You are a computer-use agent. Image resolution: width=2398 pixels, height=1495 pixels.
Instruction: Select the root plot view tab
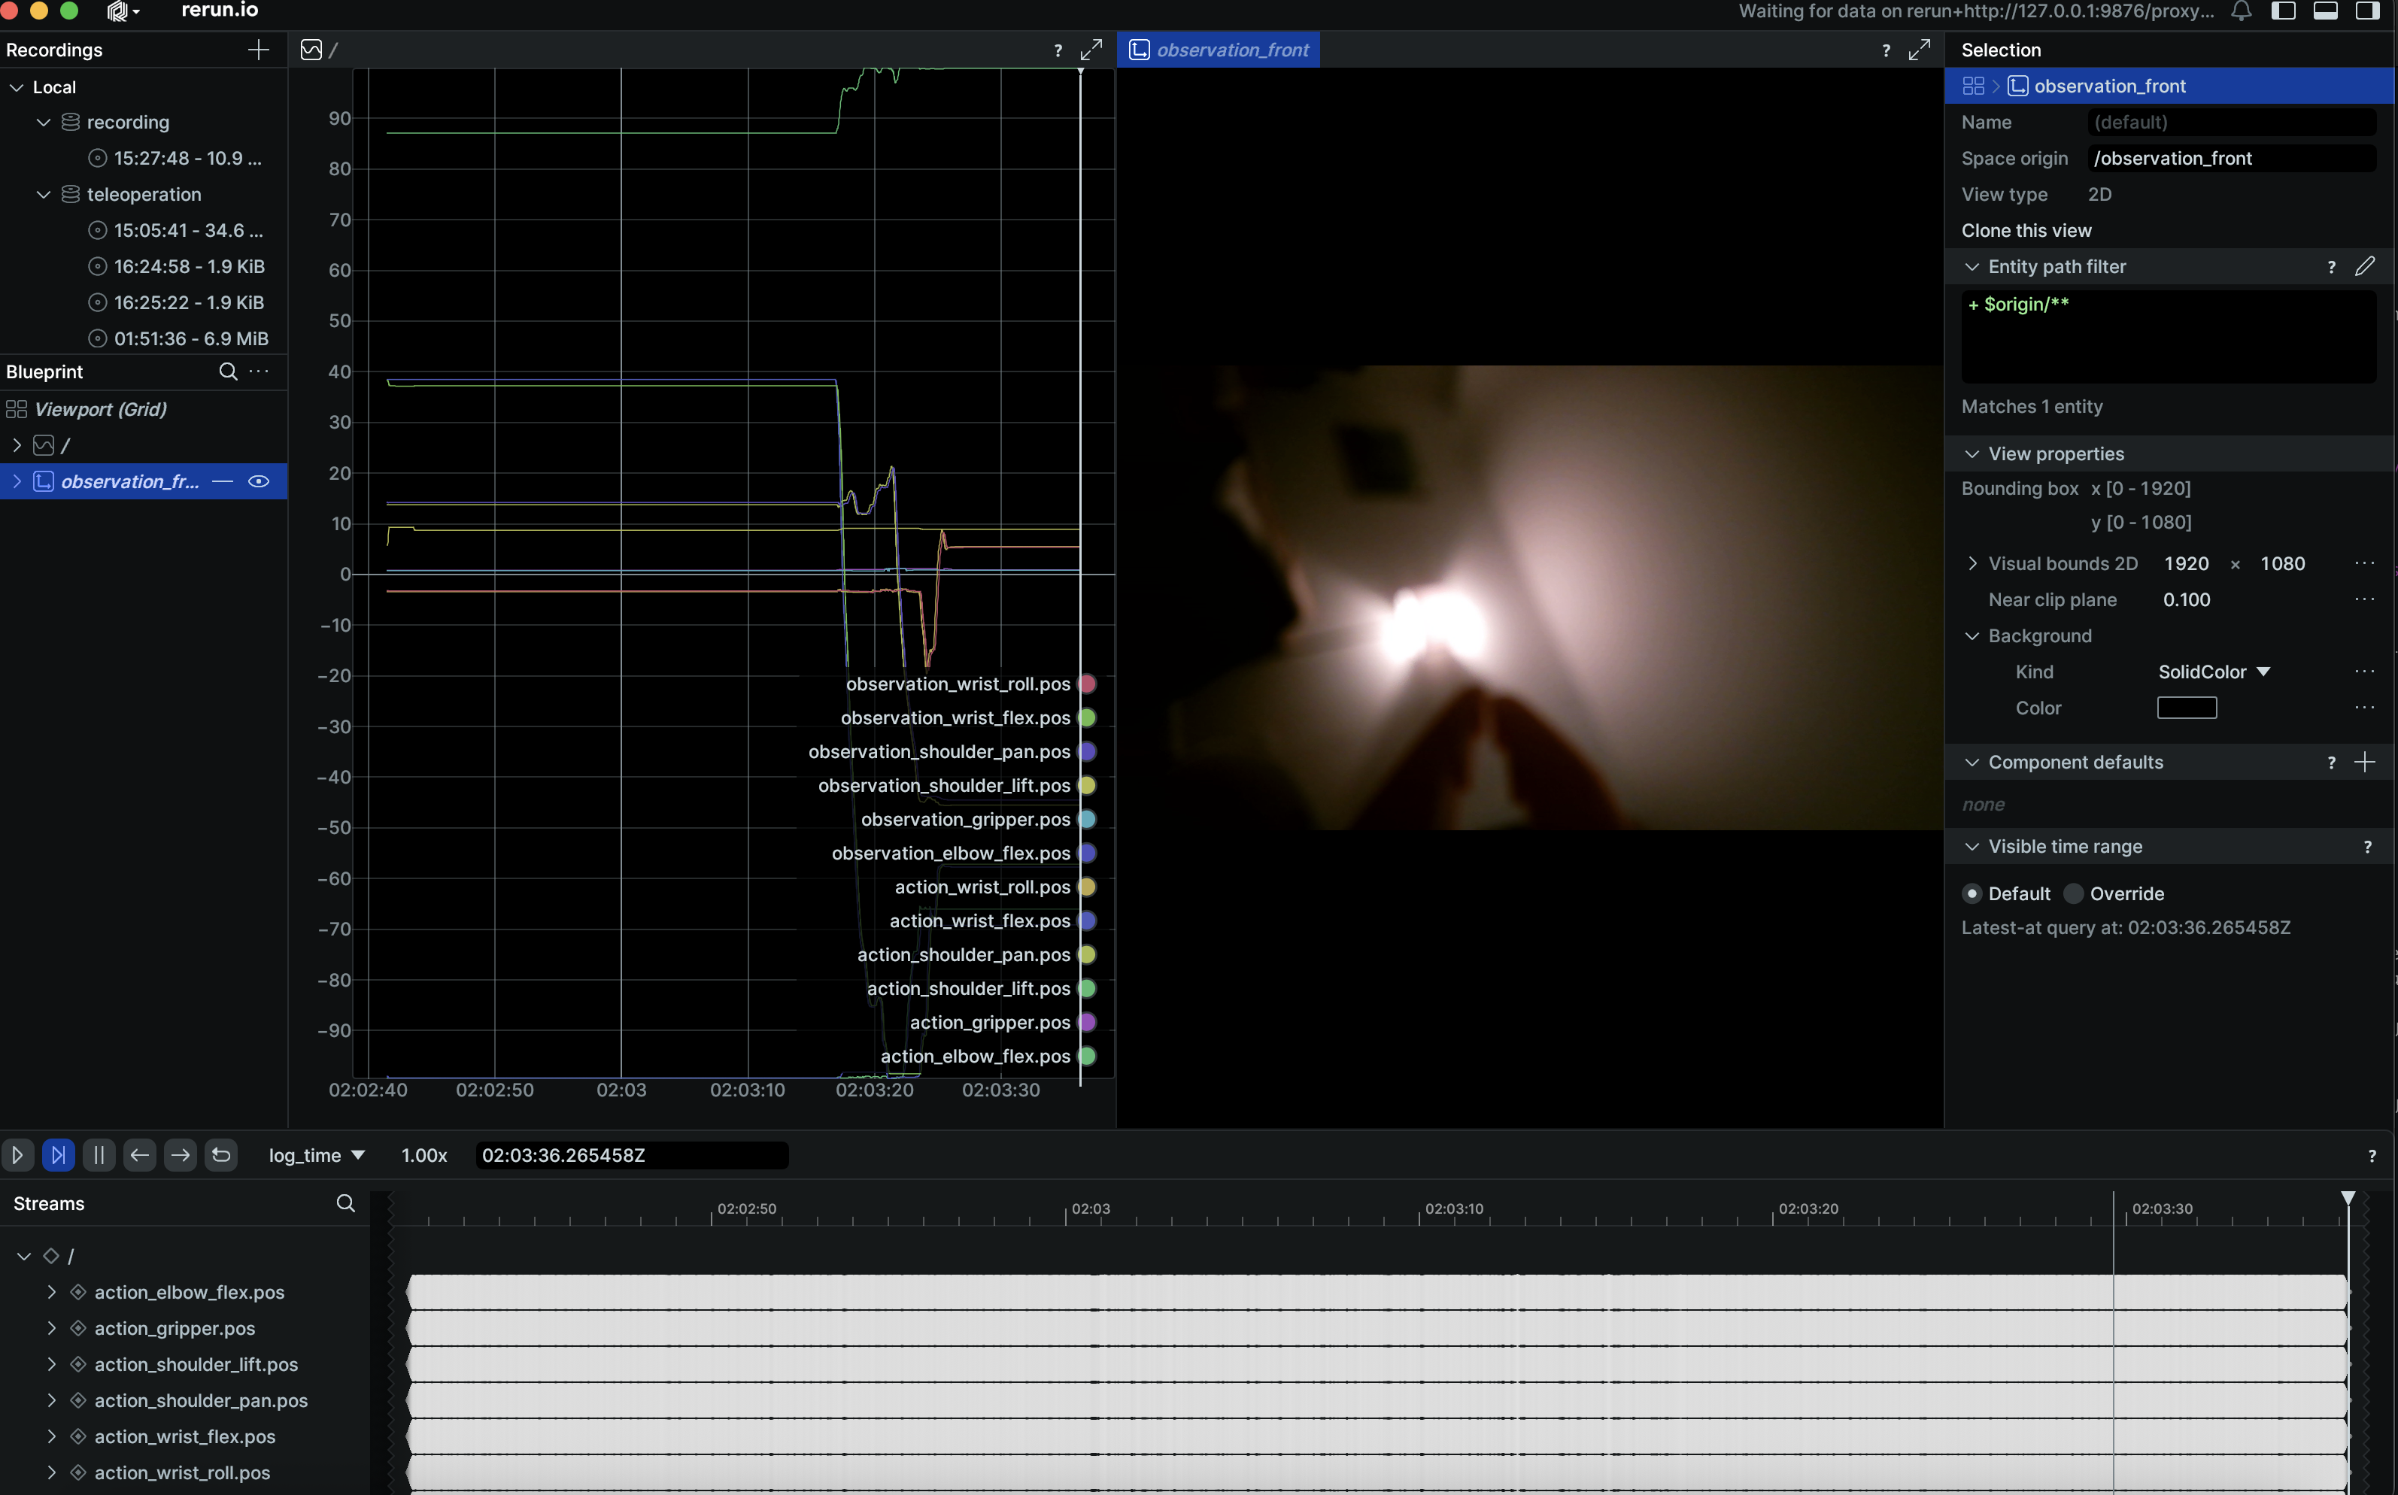tap(318, 50)
